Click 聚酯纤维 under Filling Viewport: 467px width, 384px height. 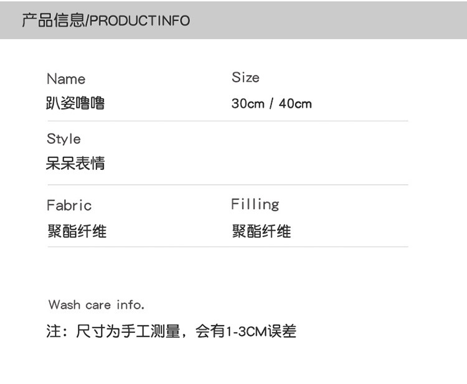point(262,232)
